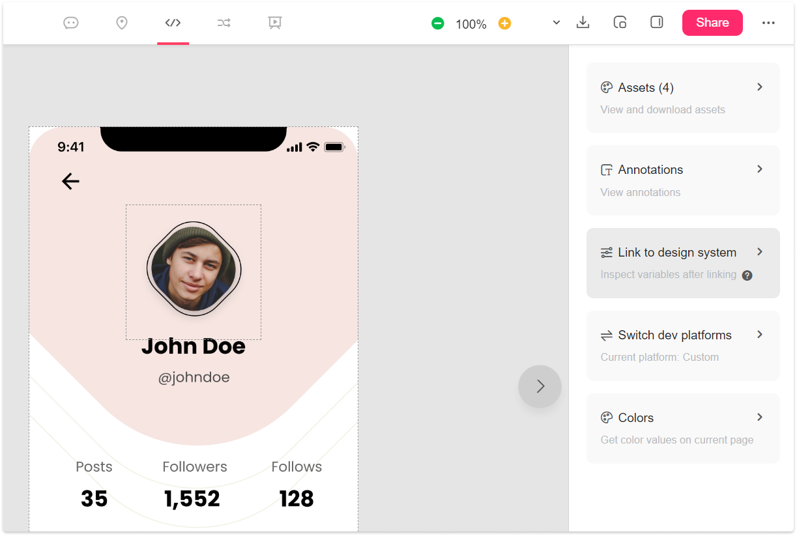The width and height of the screenshot is (797, 536).
Task: Zoom out with the green minus button
Action: point(438,23)
